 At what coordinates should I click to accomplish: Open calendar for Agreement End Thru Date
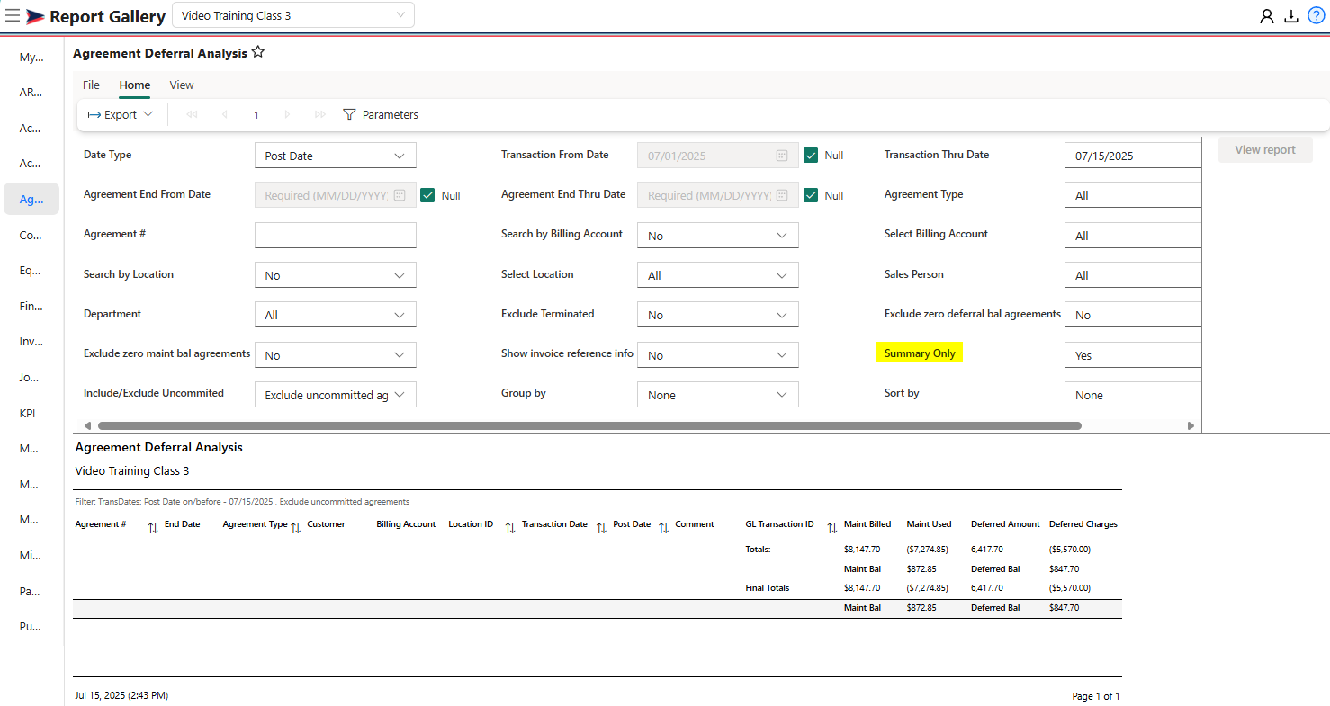782,195
